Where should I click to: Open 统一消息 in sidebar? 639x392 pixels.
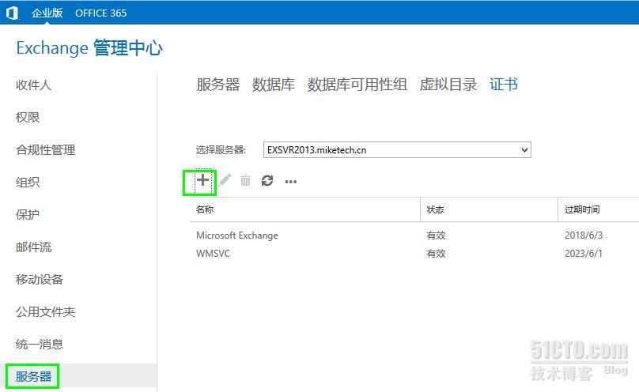pos(40,345)
